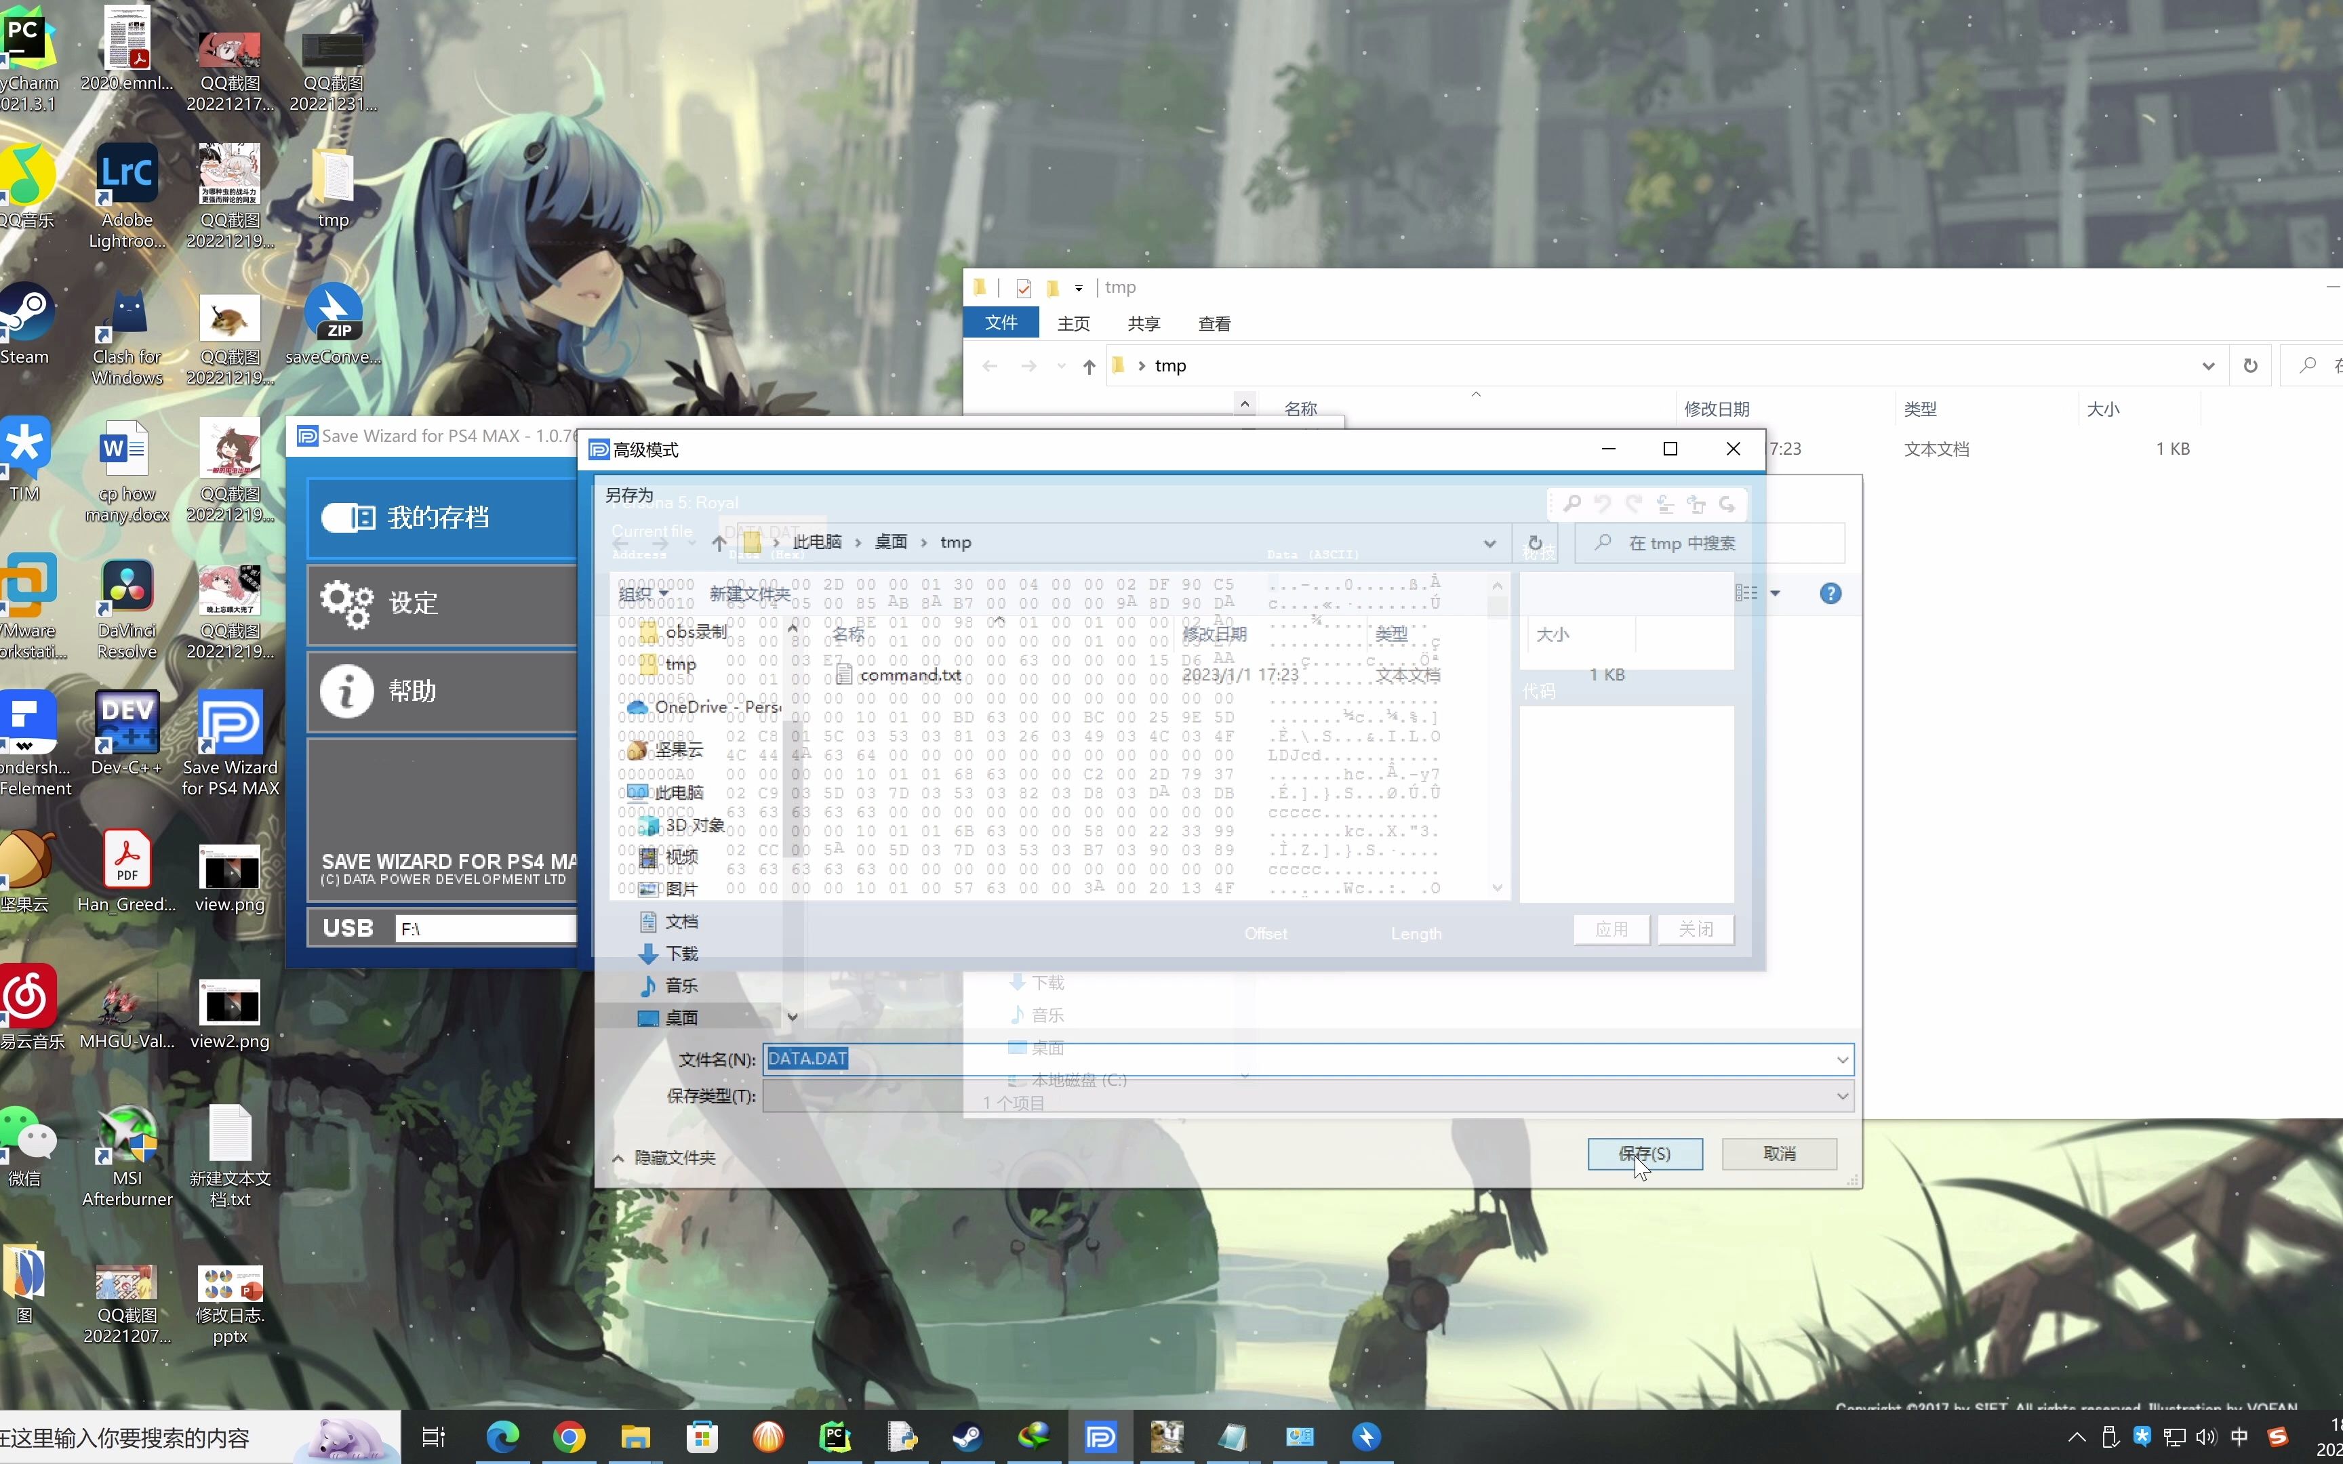Screen dimensions: 2343x1464
Task: Click up arrow in tmp Explorer window
Action: pyautogui.click(x=1089, y=366)
